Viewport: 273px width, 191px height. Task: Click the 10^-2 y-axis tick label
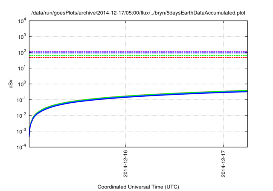click(21, 116)
